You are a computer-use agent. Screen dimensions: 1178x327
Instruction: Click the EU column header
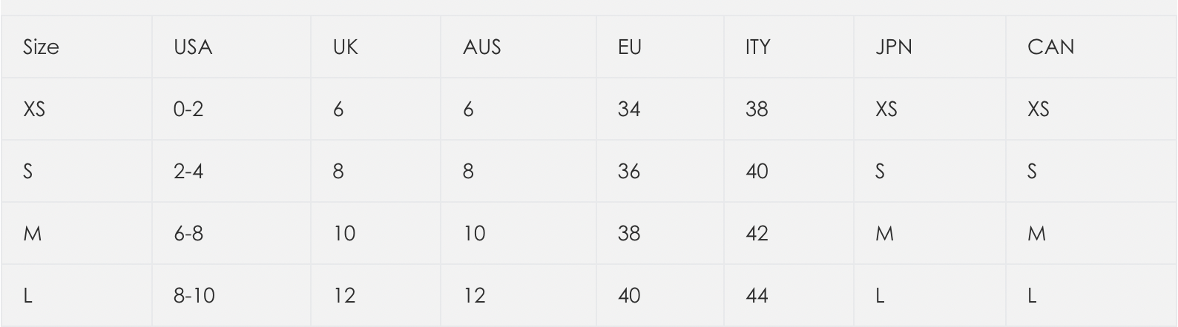[x=629, y=47]
